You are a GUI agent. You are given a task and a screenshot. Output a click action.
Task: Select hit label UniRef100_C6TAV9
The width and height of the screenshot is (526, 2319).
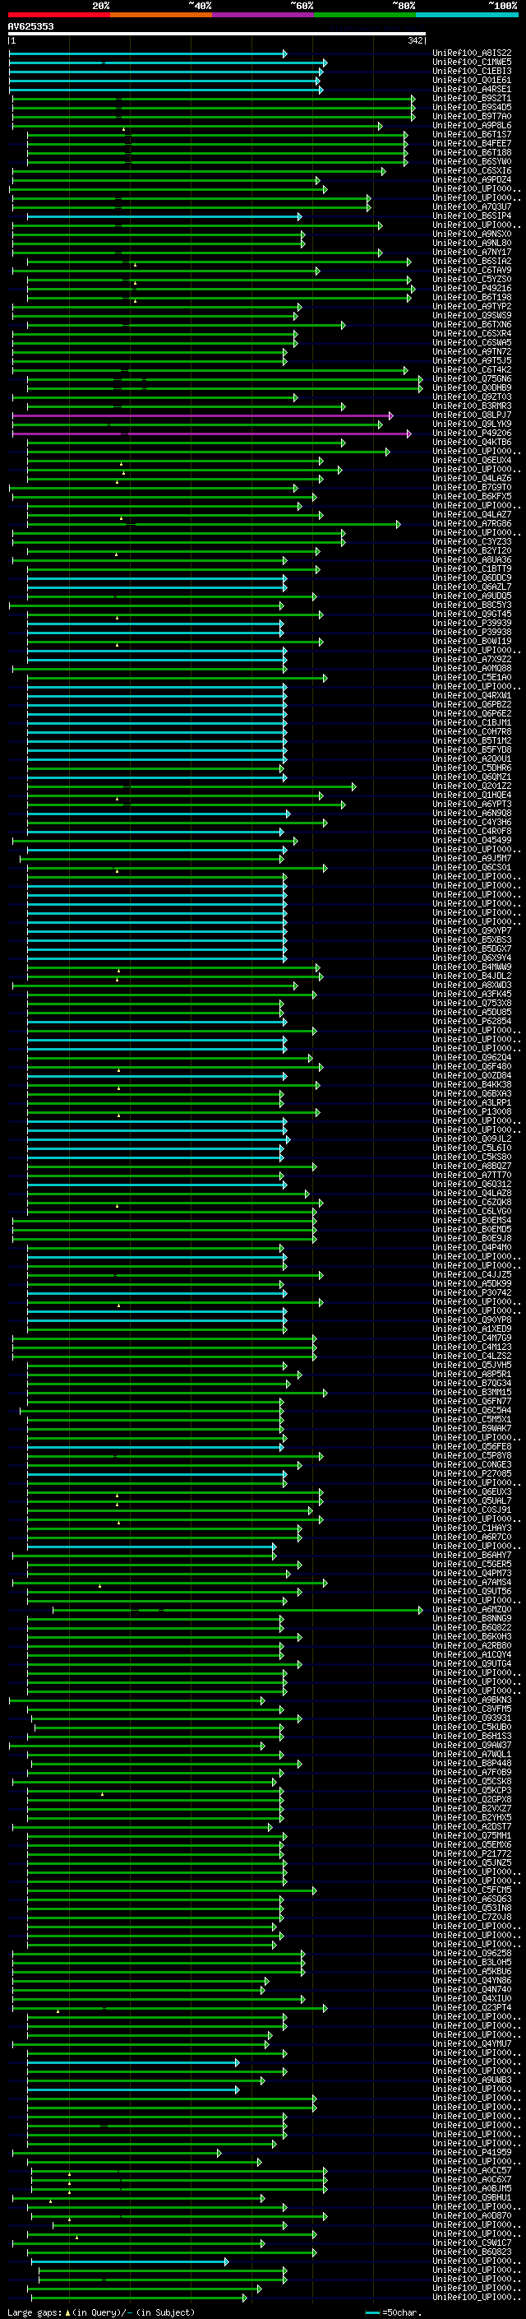coord(472,270)
